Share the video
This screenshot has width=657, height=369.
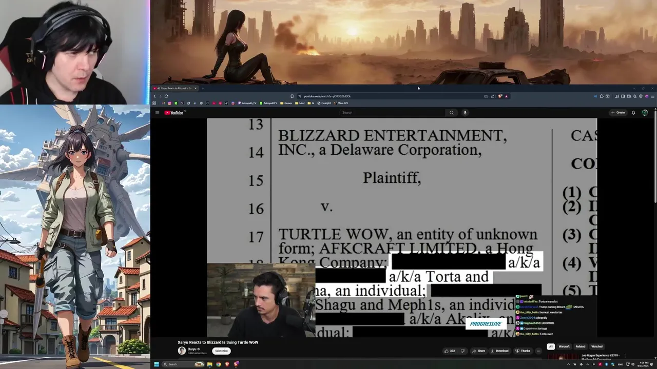click(x=478, y=351)
